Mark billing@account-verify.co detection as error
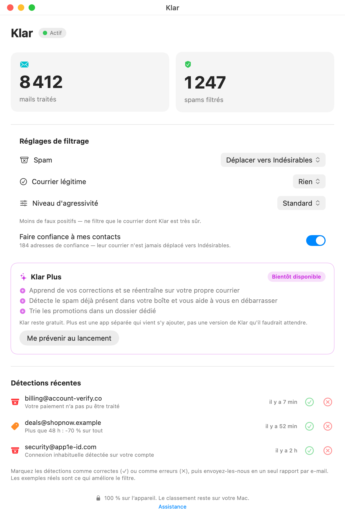This screenshot has width=345, height=521. 328,402
